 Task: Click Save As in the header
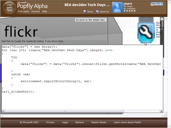(x=104, y=12)
